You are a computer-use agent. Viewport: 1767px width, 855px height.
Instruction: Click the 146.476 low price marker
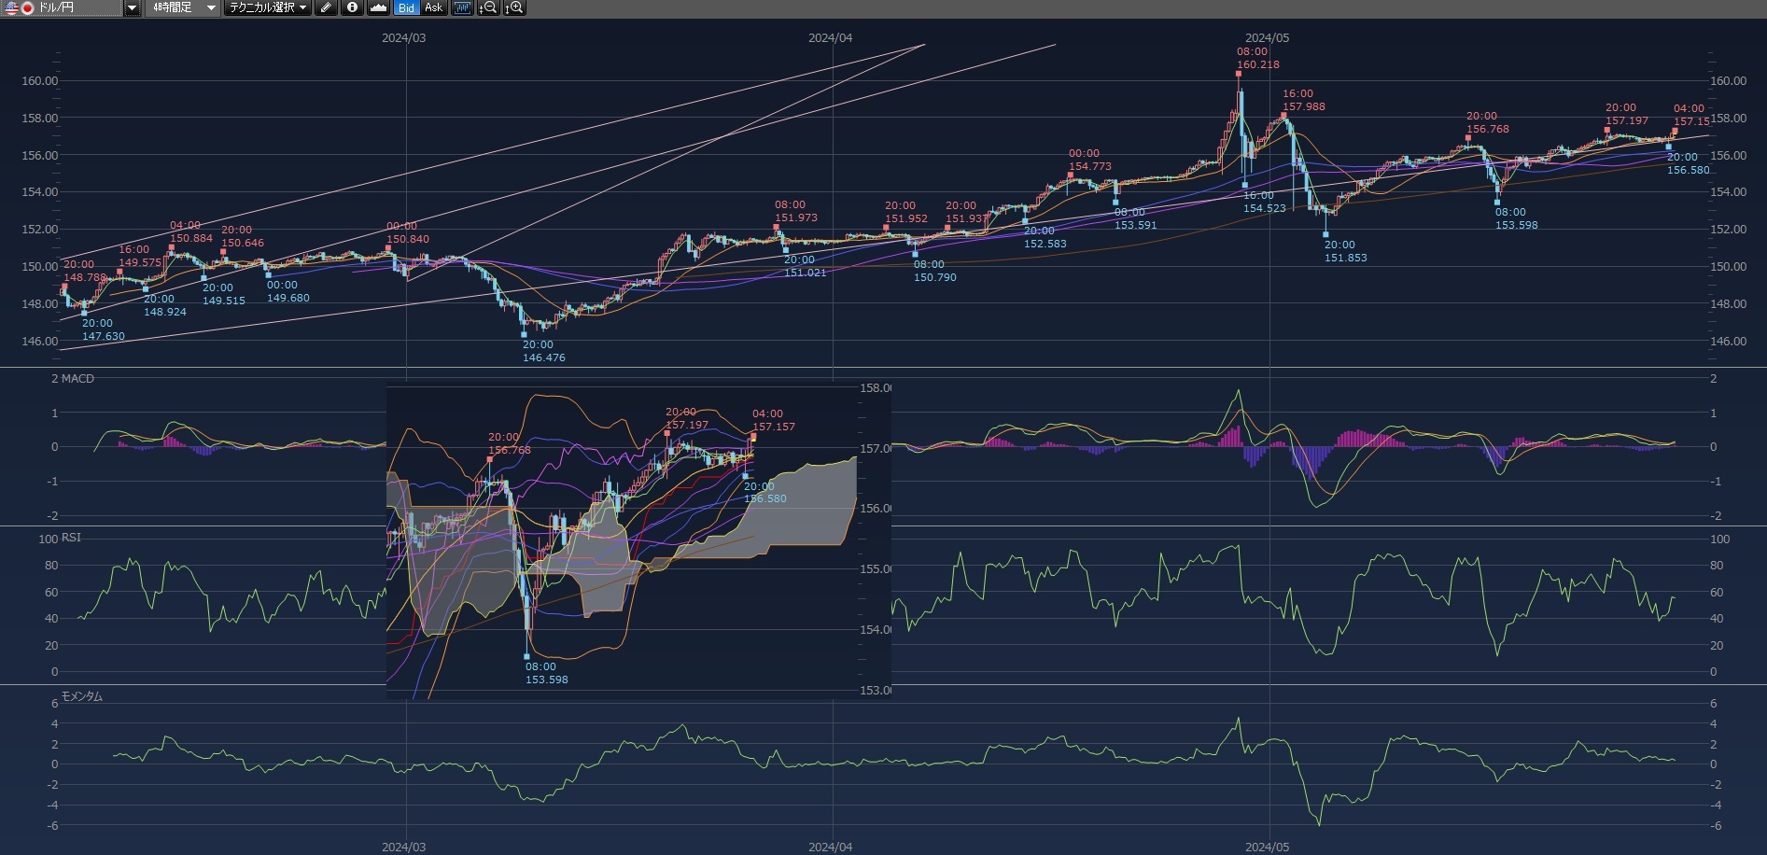543,357
